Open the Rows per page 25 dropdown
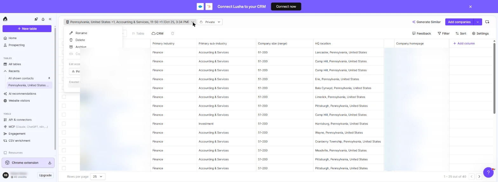498x182 pixels. pyautogui.click(x=98, y=177)
